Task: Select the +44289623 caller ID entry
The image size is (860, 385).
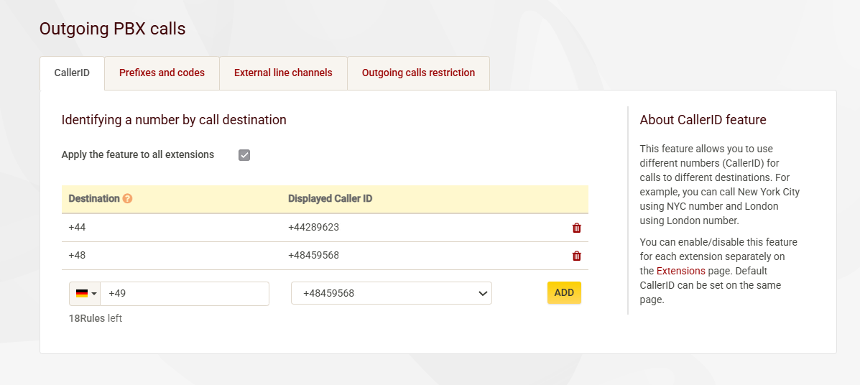Action: click(313, 228)
